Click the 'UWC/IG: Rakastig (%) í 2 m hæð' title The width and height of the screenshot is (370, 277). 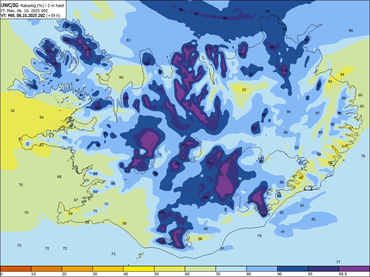[x=32, y=6]
